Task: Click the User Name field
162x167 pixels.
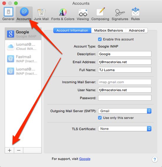Action: tap(125, 90)
